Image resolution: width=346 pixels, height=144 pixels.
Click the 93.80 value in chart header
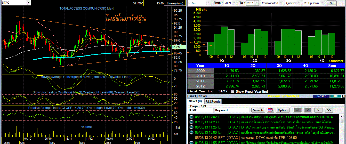point(160,3)
